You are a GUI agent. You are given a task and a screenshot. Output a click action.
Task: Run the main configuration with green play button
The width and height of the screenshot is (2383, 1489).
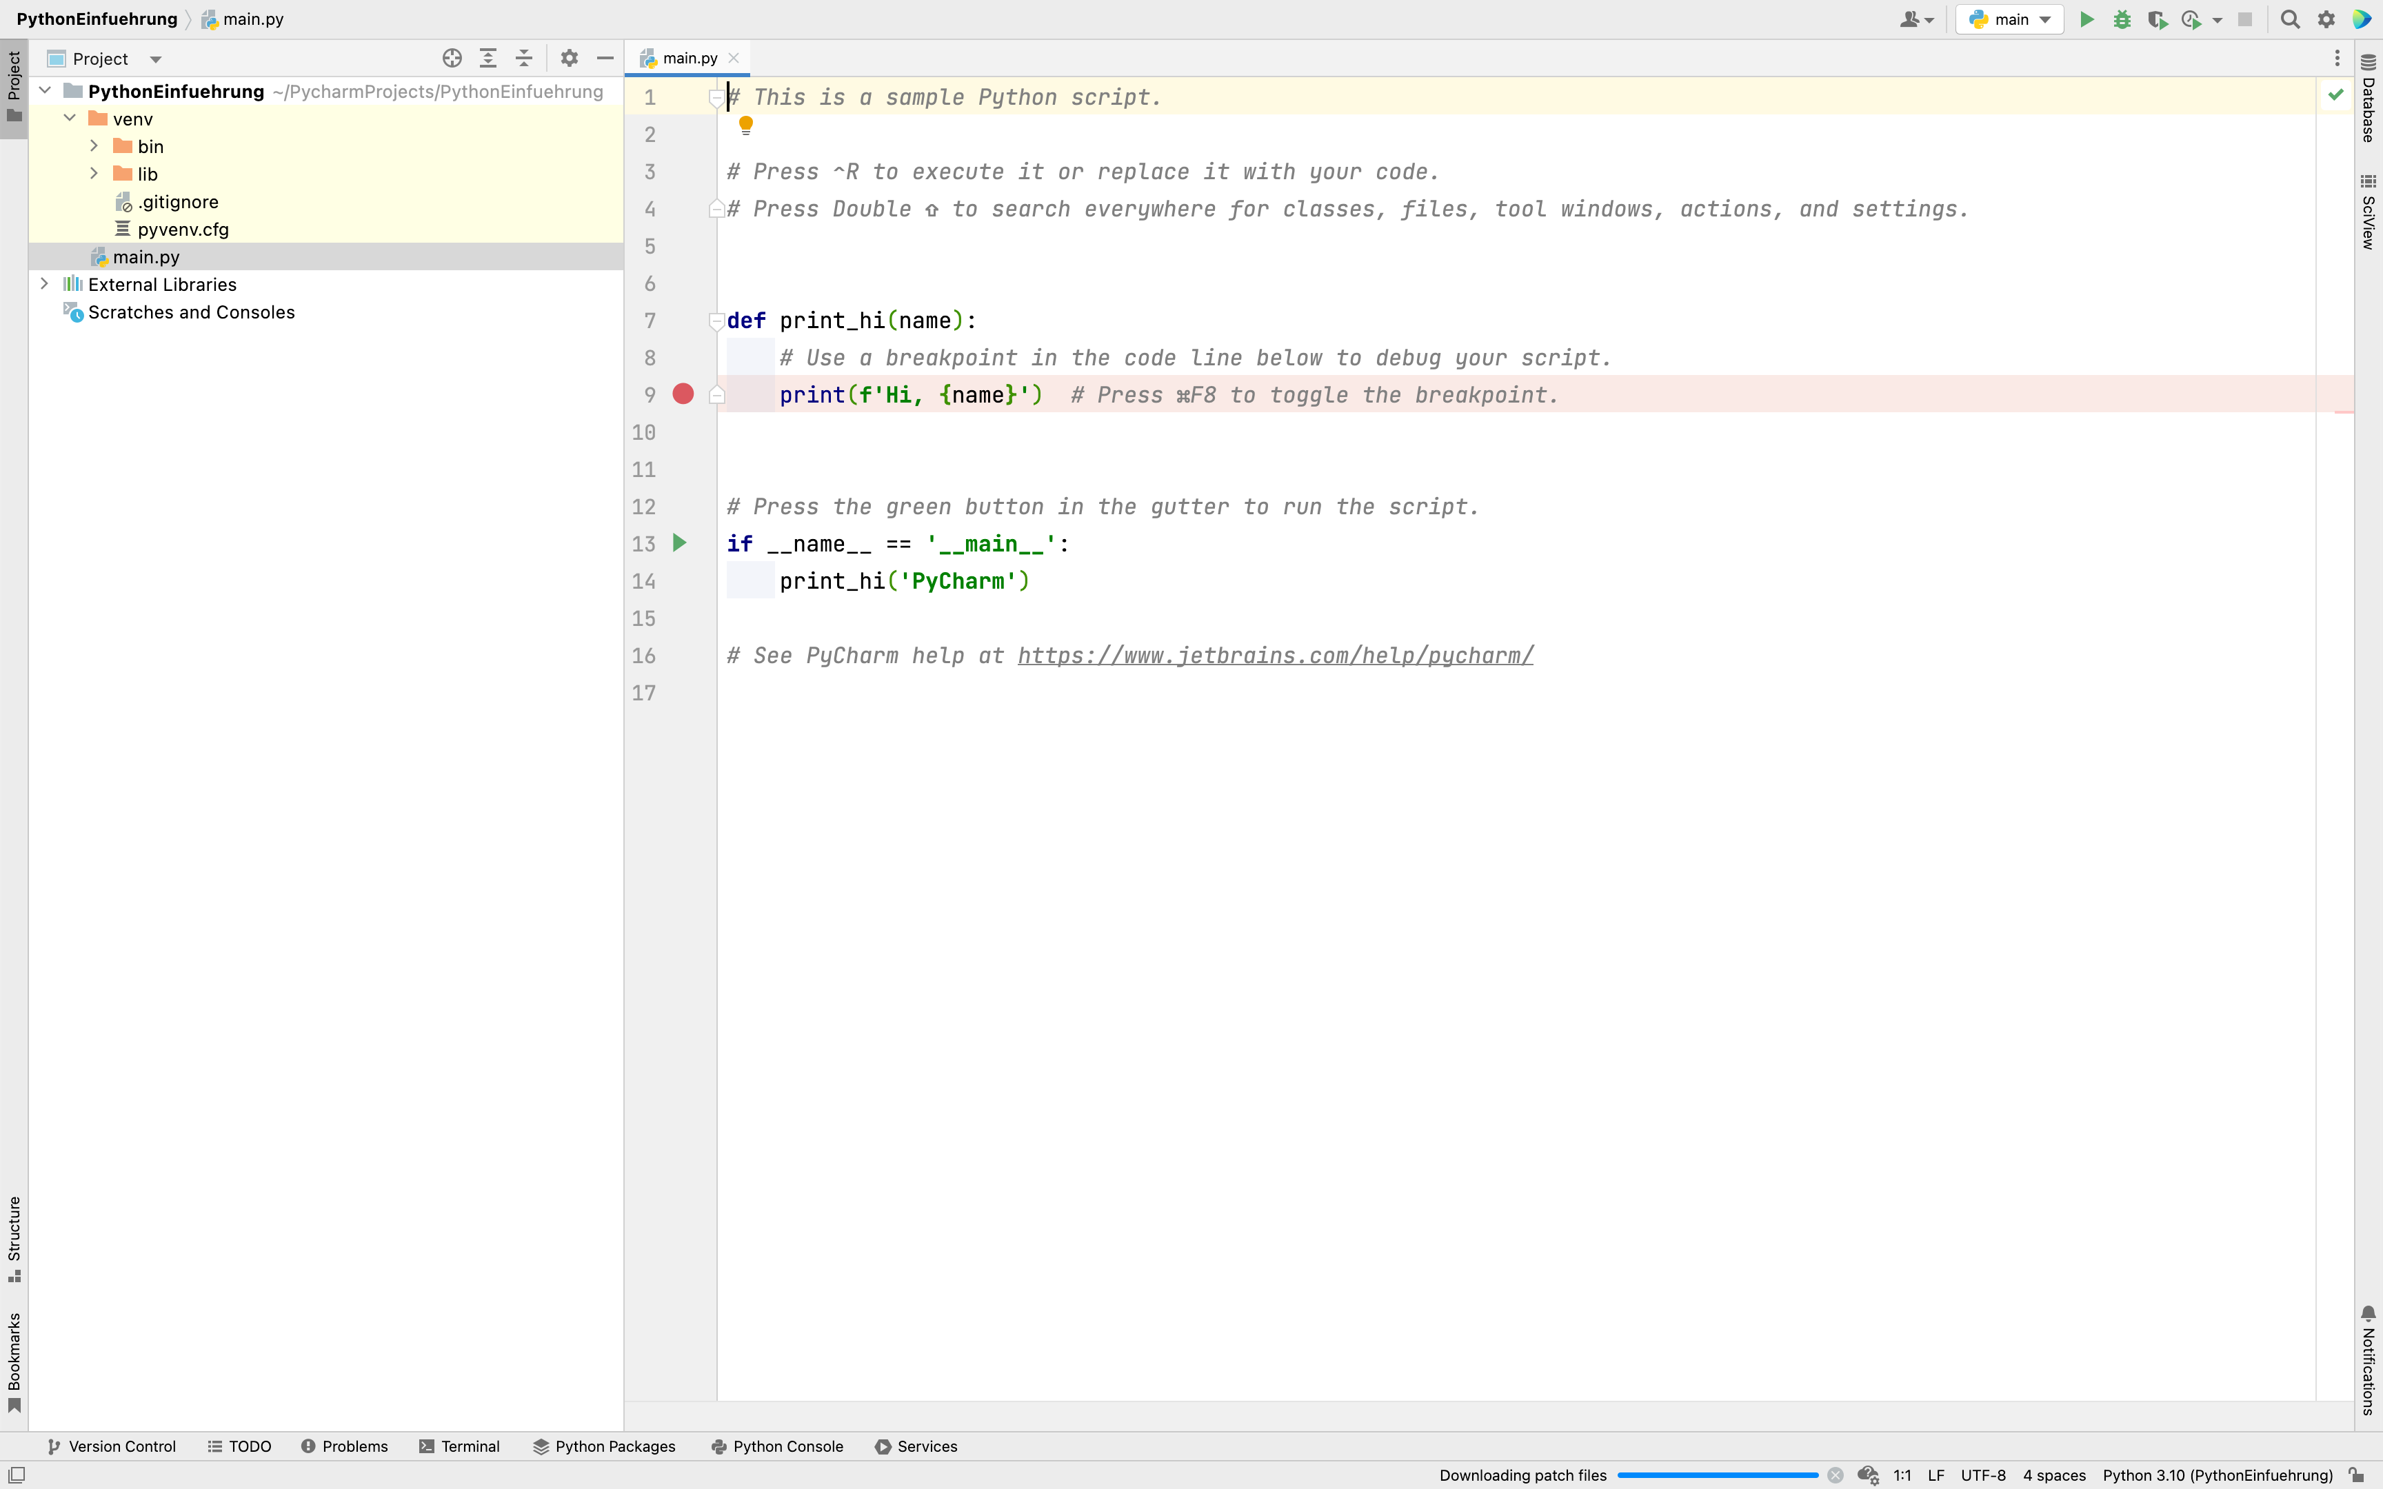point(2086,20)
